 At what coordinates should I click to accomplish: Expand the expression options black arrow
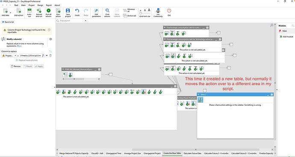pos(47,56)
